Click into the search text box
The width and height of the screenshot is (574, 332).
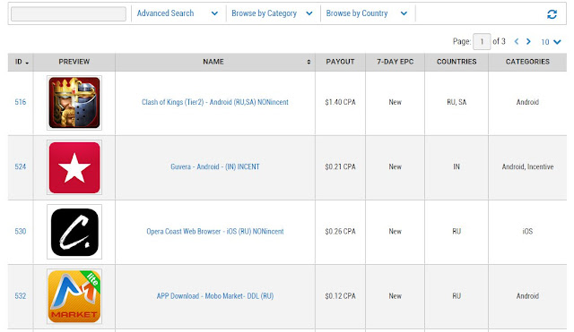68,14
